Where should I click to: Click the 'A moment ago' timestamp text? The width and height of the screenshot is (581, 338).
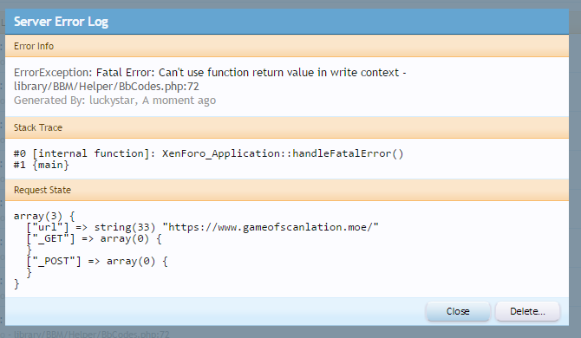pyautogui.click(x=179, y=101)
